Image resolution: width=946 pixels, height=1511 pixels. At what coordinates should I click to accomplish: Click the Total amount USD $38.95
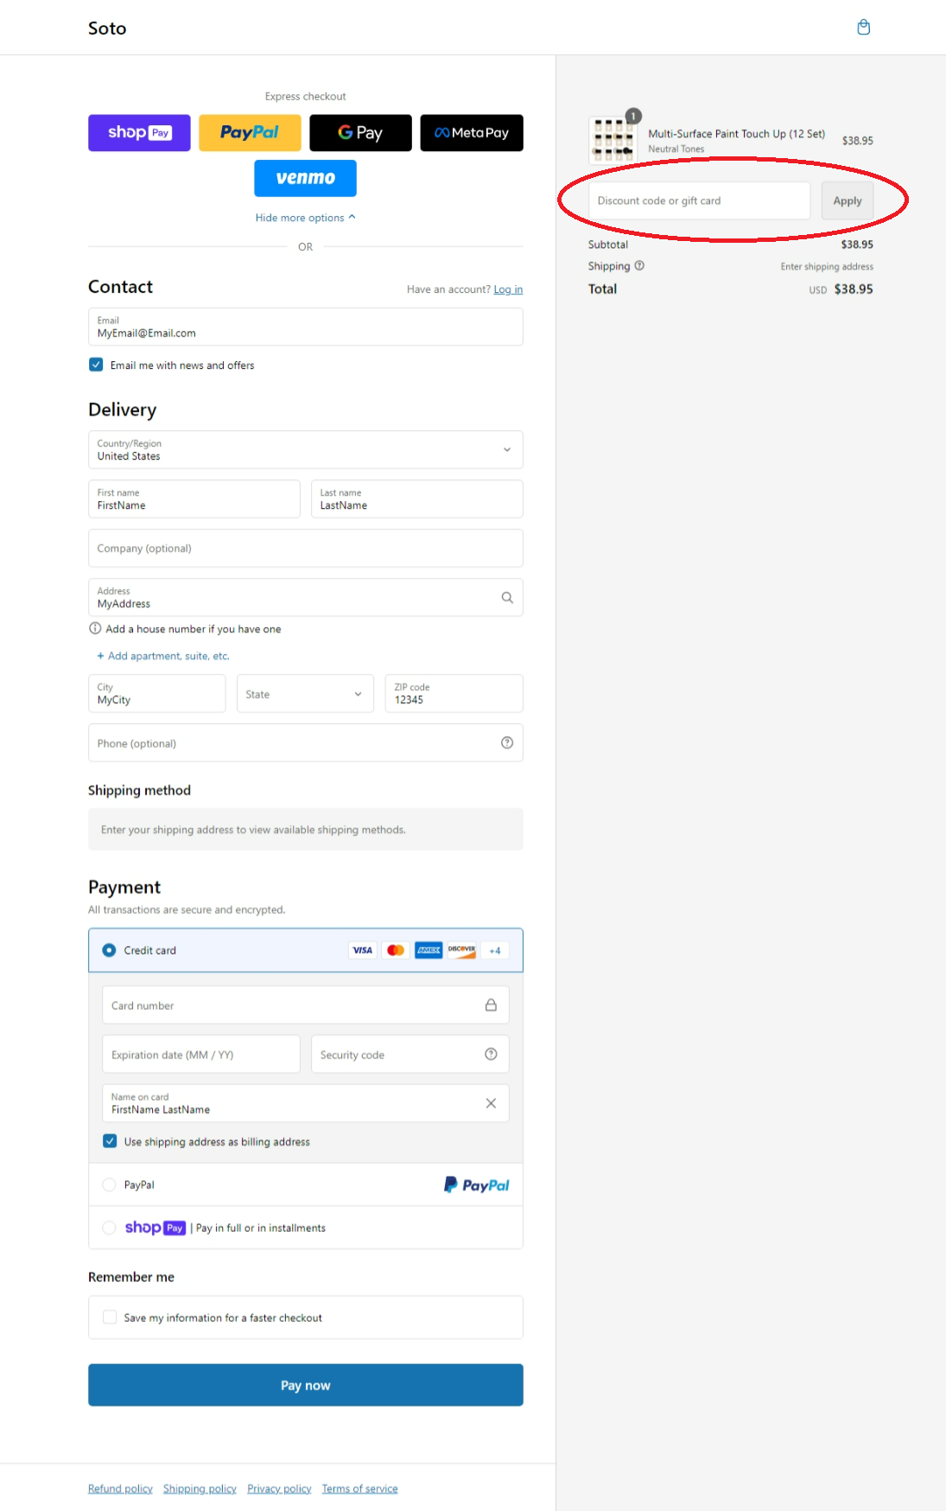click(841, 289)
